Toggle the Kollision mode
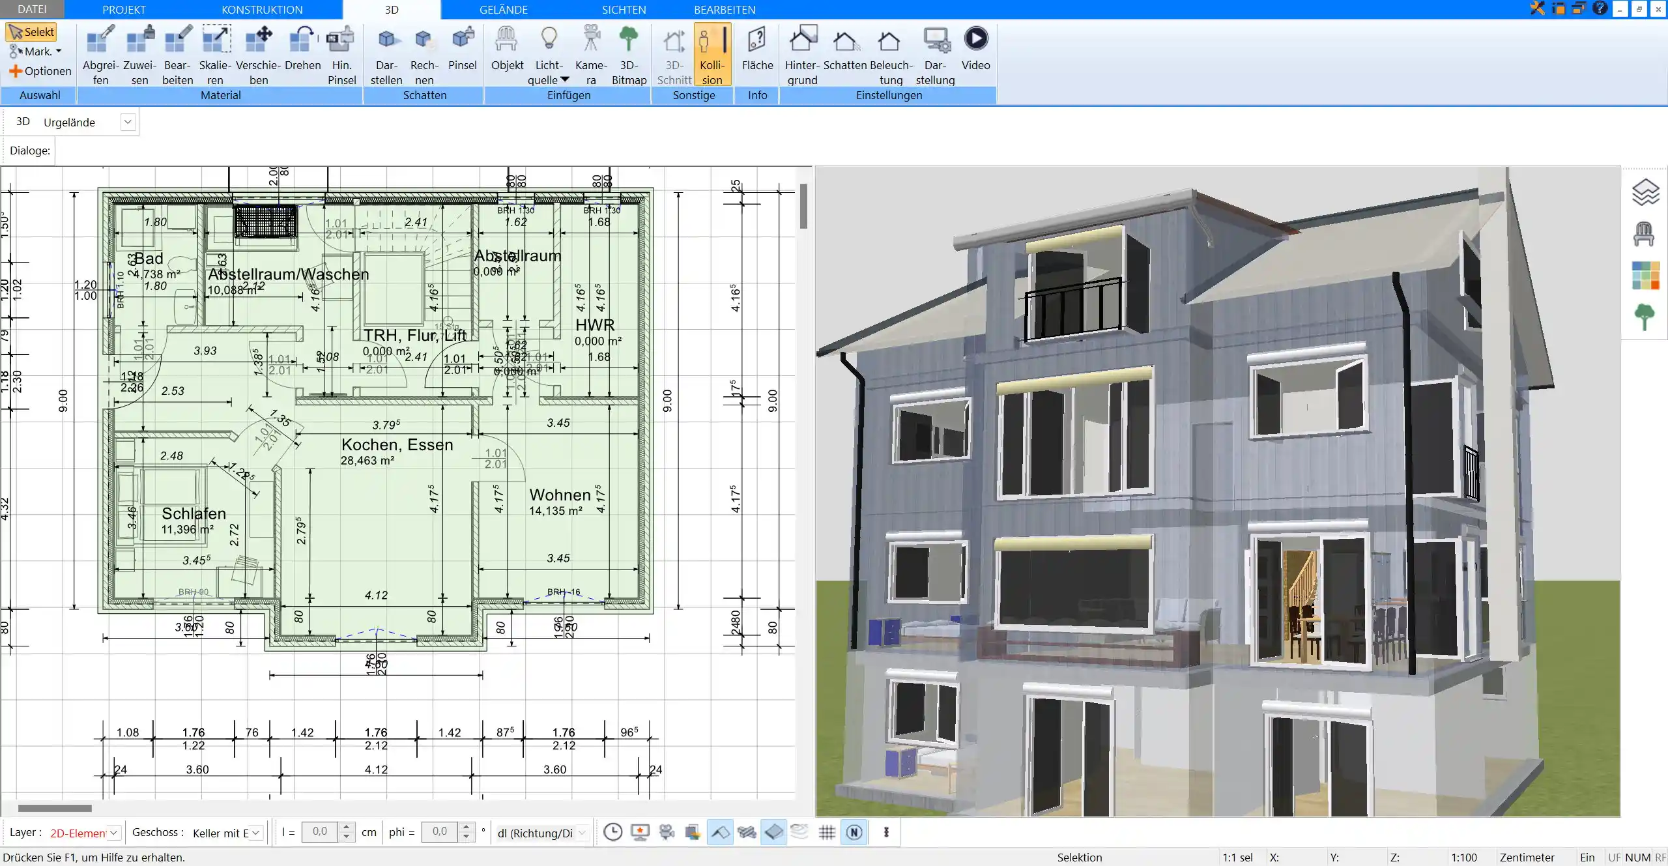This screenshot has width=1668, height=866. pyautogui.click(x=712, y=55)
